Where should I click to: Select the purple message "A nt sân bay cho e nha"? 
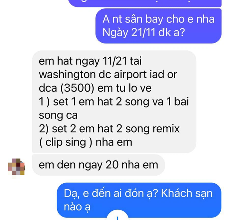(x=158, y=26)
